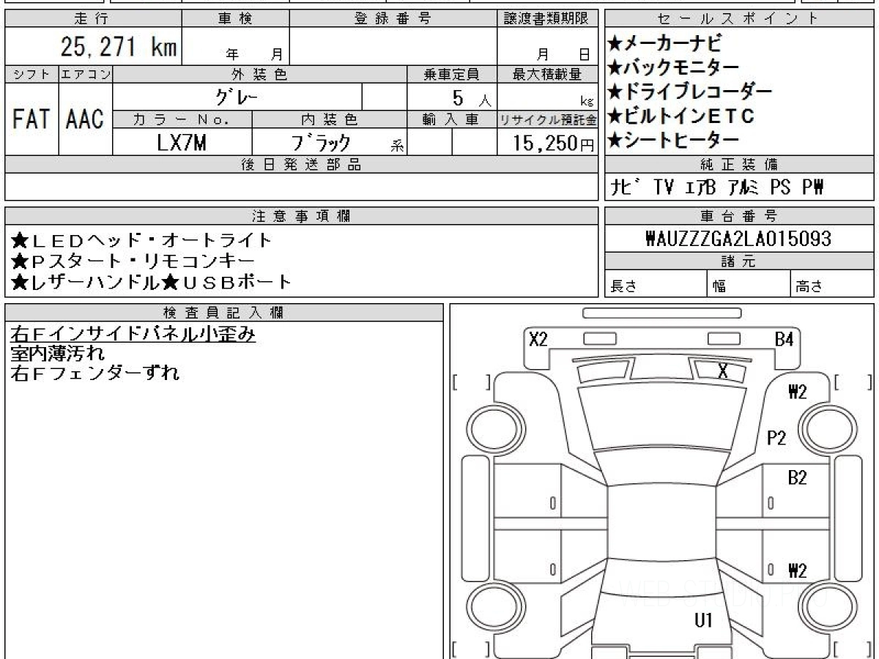Click inspector note 室内薄汚れ
The height and width of the screenshot is (659, 879).
point(57,354)
